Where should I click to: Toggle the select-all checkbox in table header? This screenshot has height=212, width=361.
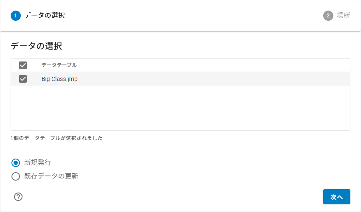23,65
